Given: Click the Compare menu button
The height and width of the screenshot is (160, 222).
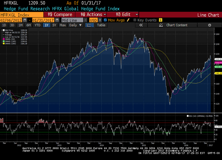Looking at the screenshot, I should click(59, 15).
